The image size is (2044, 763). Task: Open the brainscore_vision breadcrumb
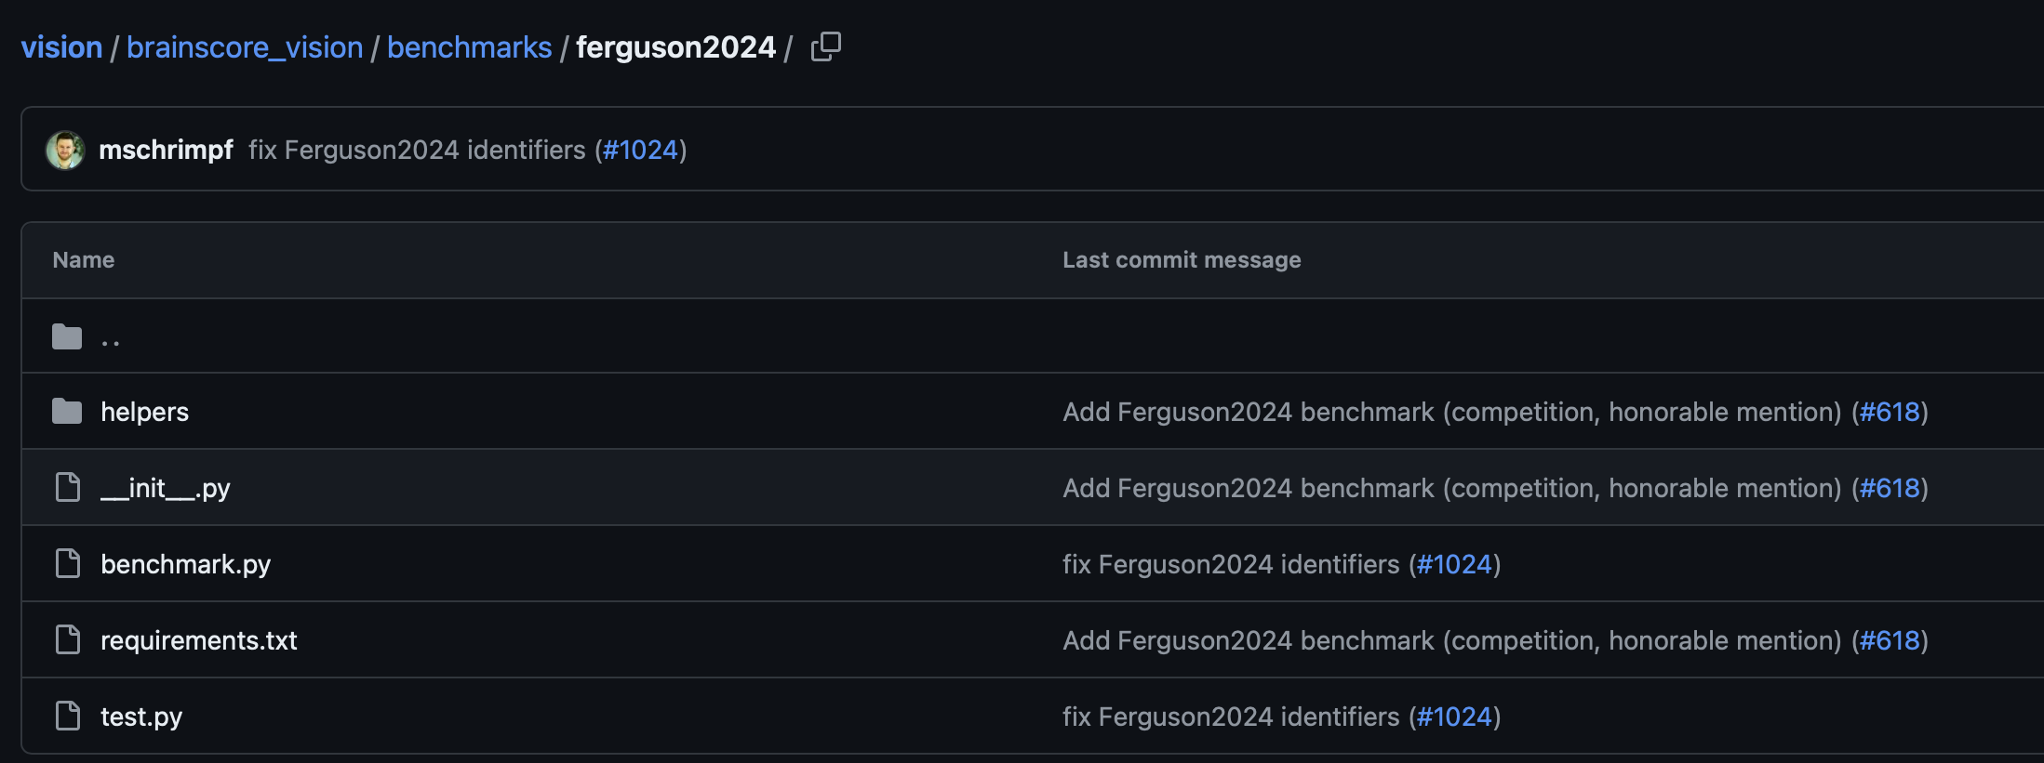coord(245,47)
